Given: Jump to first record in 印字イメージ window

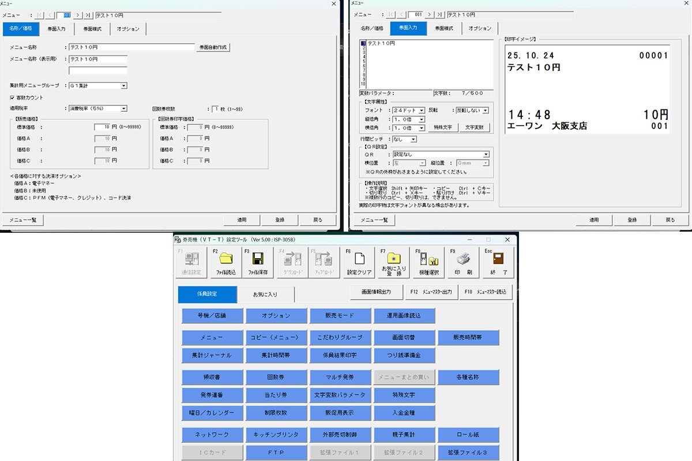Looking at the screenshot, I should click(x=392, y=15).
